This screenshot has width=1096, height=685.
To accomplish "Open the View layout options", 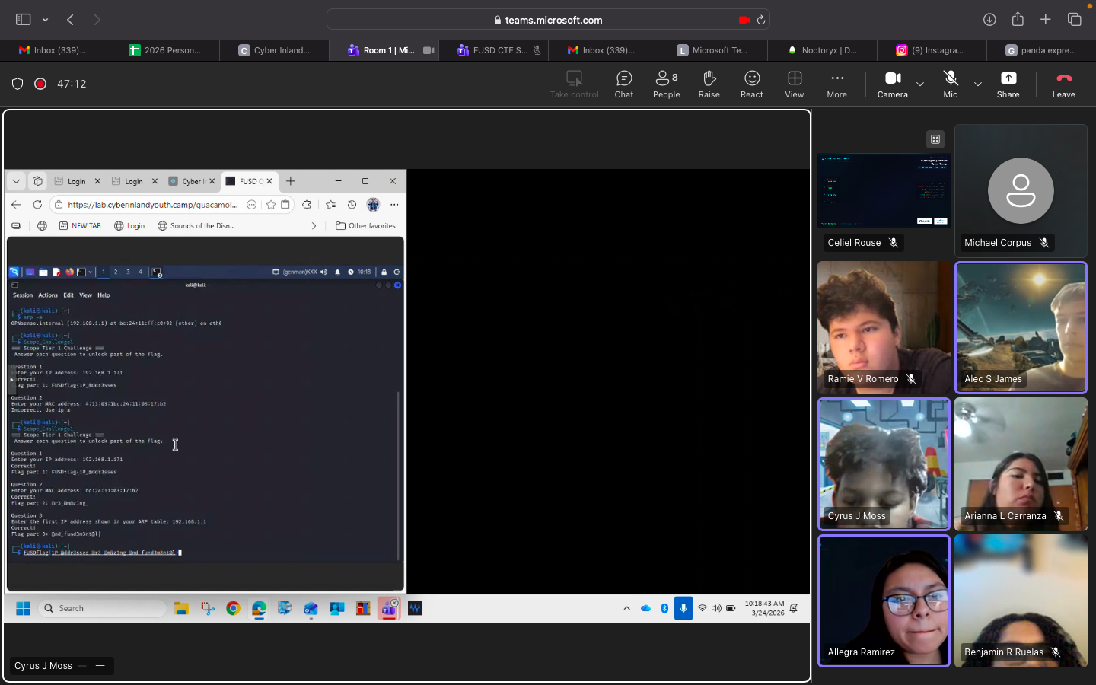I will coord(794,84).
